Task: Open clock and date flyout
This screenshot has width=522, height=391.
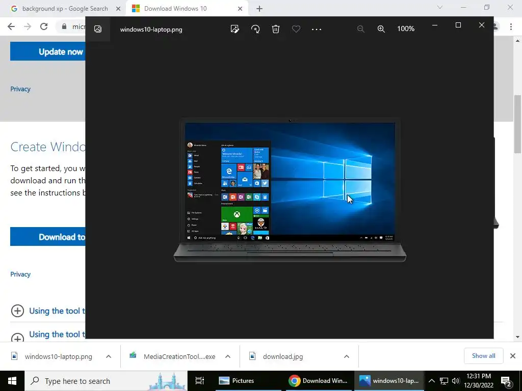Action: (479, 381)
